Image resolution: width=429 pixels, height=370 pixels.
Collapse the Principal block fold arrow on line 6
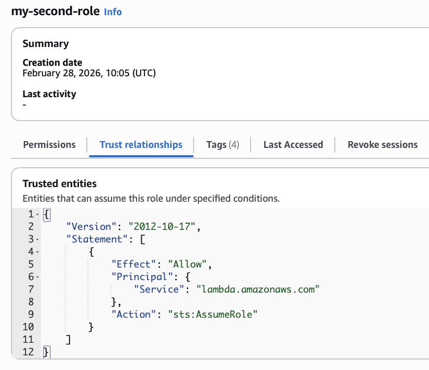(x=38, y=277)
